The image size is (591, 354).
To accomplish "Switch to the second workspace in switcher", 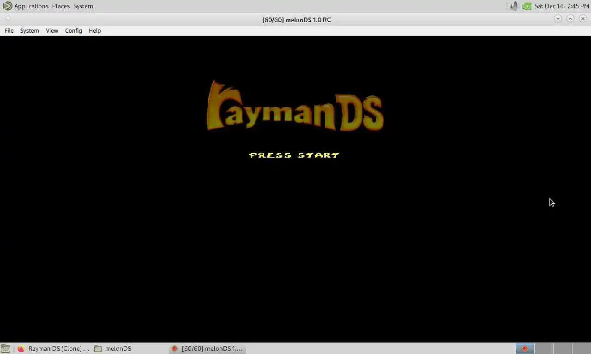I will pyautogui.click(x=544, y=348).
